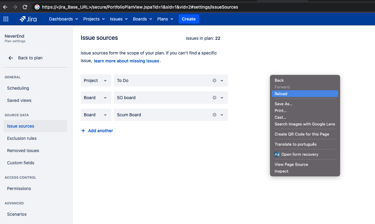Open Exclusion rules settings

coord(35,138)
